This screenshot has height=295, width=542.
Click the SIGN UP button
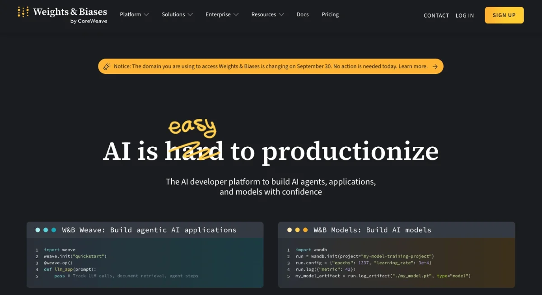click(x=504, y=15)
